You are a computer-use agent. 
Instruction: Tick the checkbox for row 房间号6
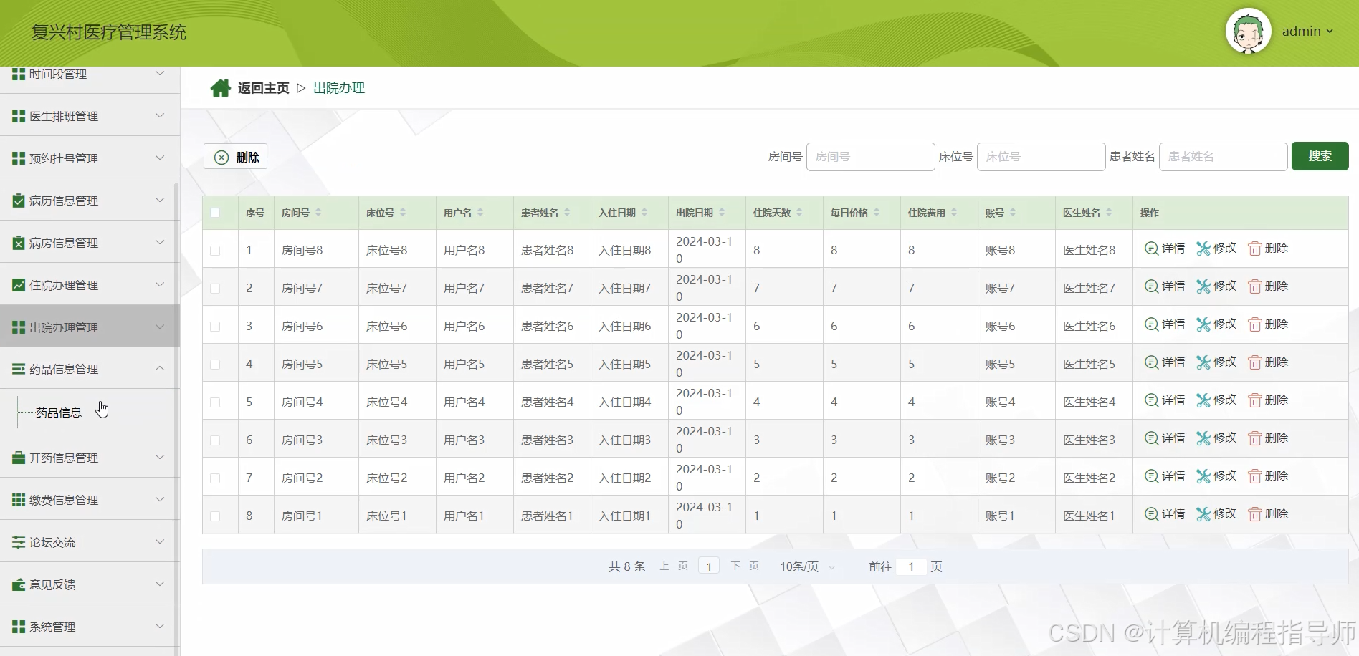pos(215,327)
